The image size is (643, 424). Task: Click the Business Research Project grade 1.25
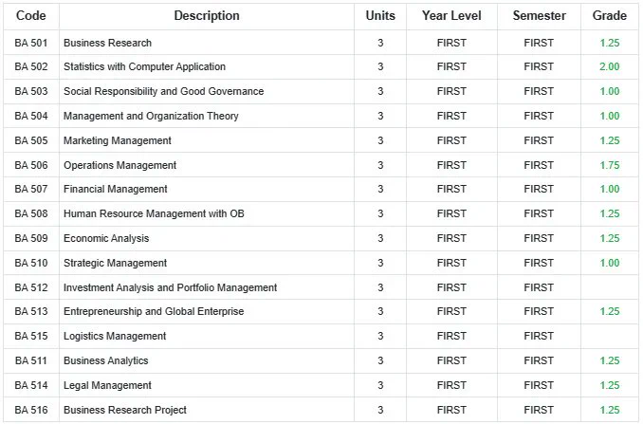coord(610,410)
